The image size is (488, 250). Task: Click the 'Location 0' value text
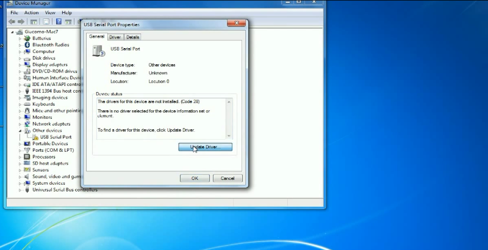[x=159, y=81]
